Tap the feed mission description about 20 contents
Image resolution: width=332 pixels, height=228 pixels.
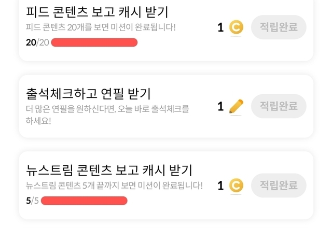[x=101, y=26]
